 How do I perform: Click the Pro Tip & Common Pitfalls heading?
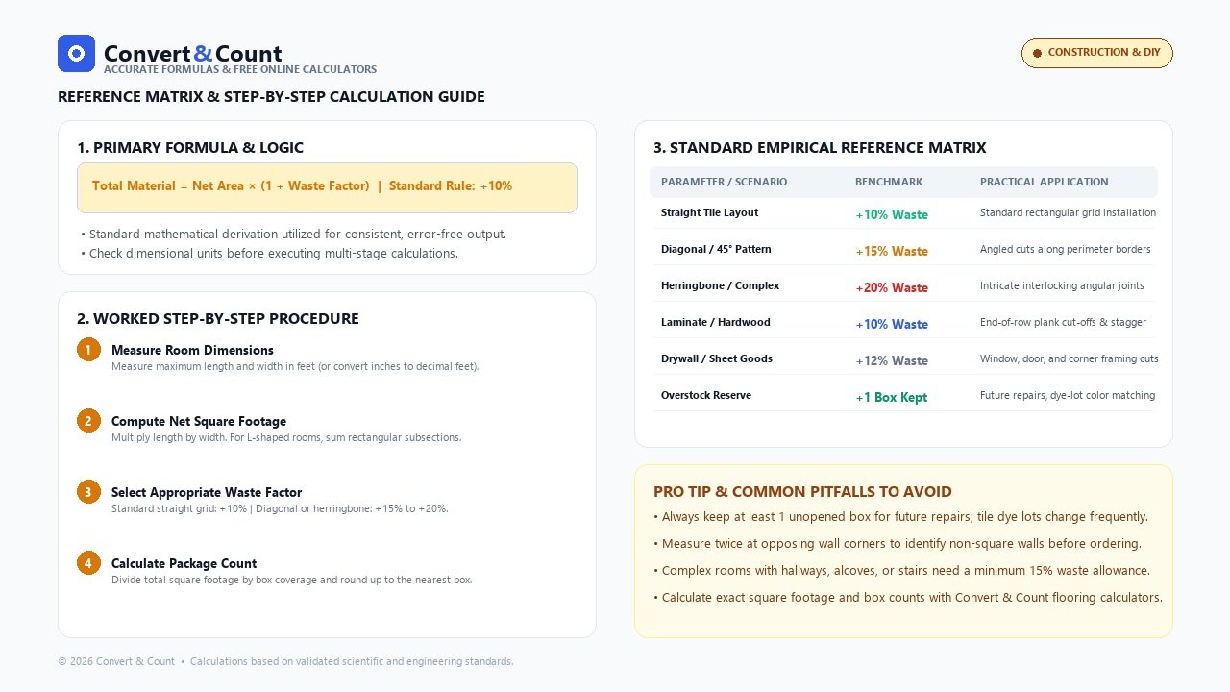[x=802, y=491]
